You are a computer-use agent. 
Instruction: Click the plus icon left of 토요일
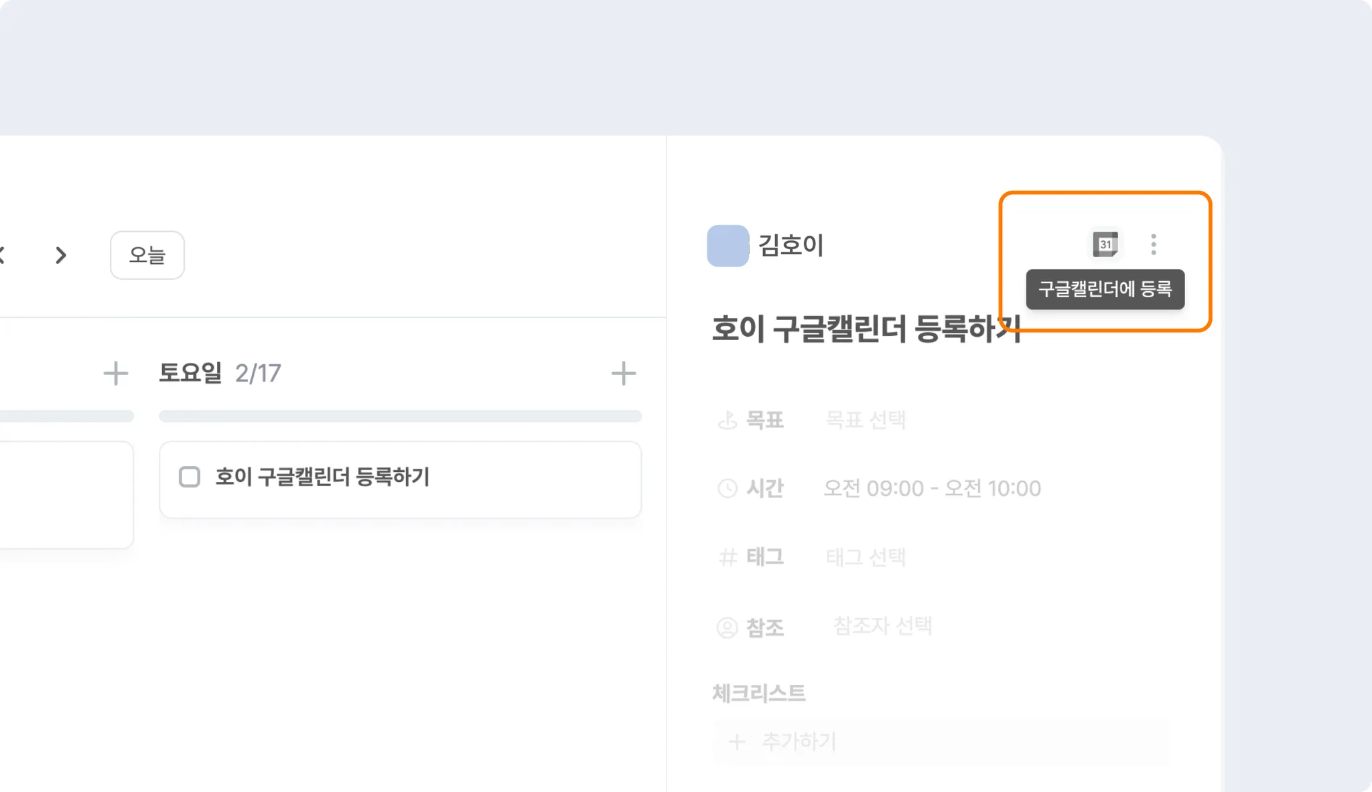tap(115, 374)
